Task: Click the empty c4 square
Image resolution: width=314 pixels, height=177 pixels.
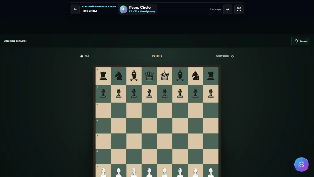Action: (x=134, y=141)
